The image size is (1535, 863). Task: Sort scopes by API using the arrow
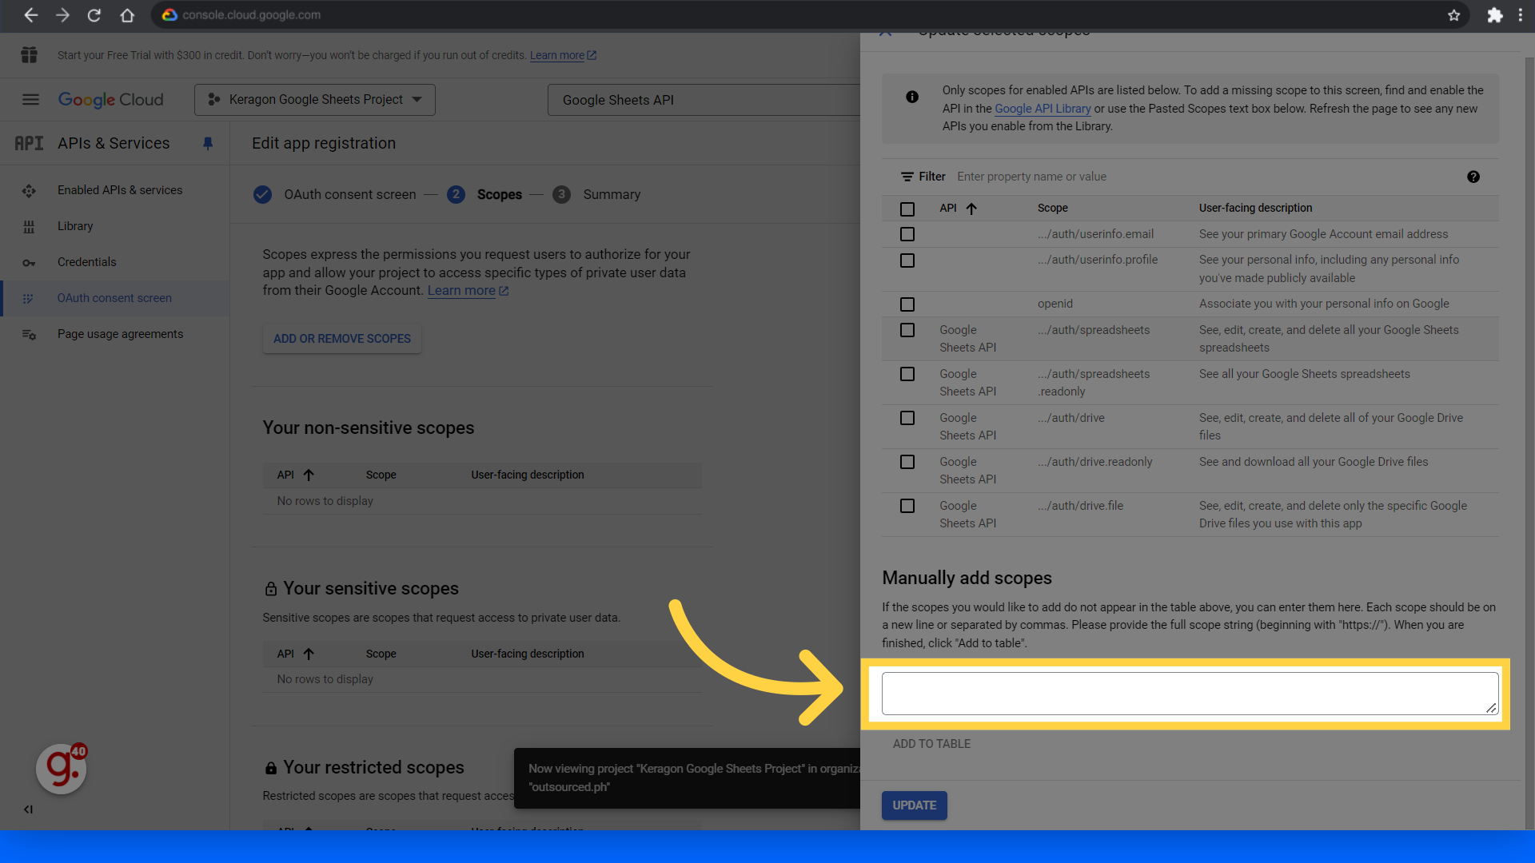click(x=971, y=209)
